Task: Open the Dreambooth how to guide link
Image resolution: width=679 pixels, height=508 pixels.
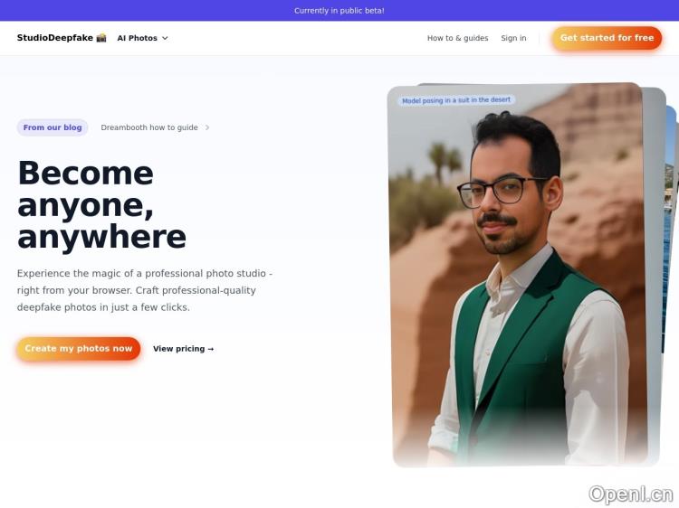Action: click(x=149, y=127)
